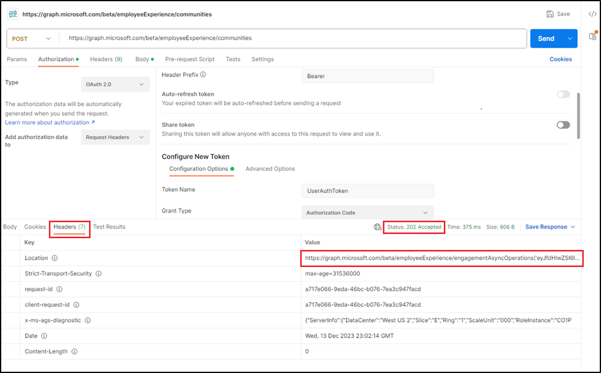
Task: Open the request Body tab
Action: (145, 59)
